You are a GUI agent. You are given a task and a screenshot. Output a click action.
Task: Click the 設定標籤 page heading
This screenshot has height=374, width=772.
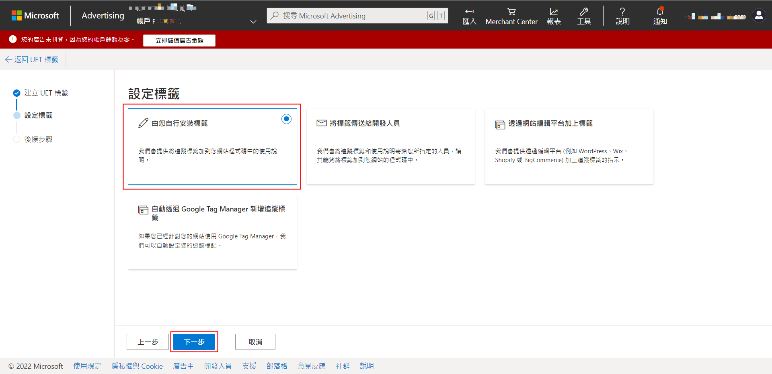tap(154, 94)
